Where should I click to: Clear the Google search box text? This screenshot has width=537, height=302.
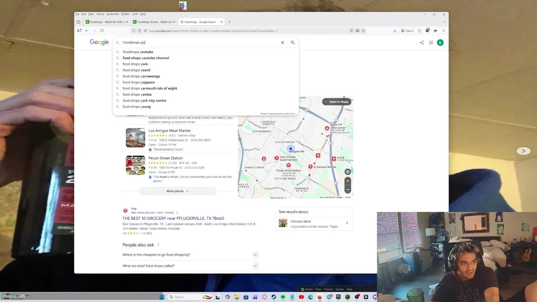point(282,42)
